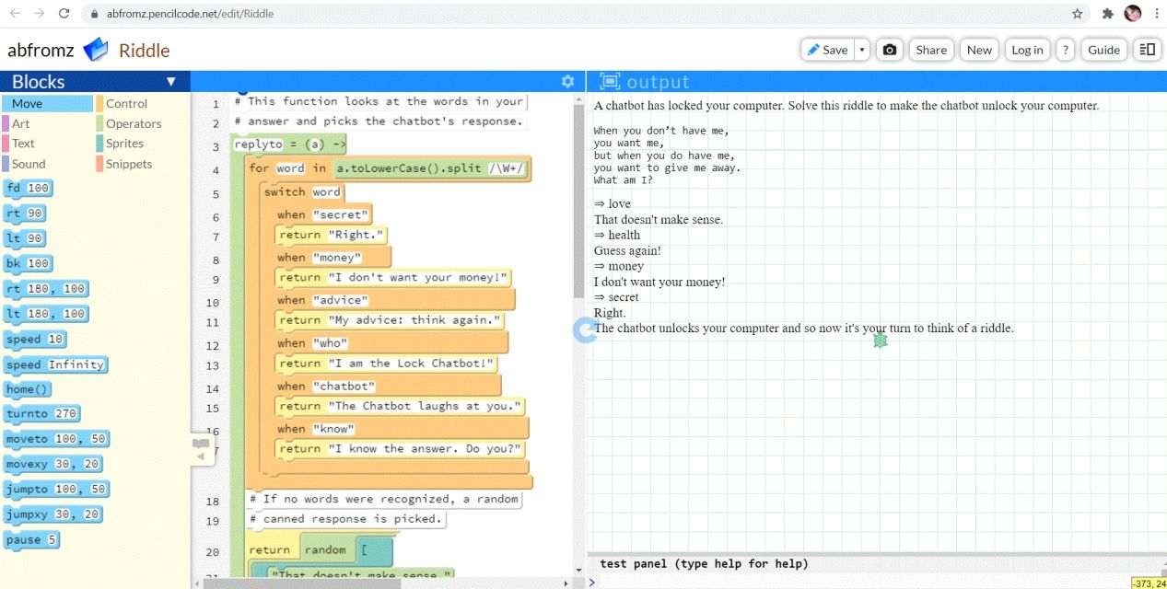
Task: Select the Control blocks category
Action: pos(126,104)
